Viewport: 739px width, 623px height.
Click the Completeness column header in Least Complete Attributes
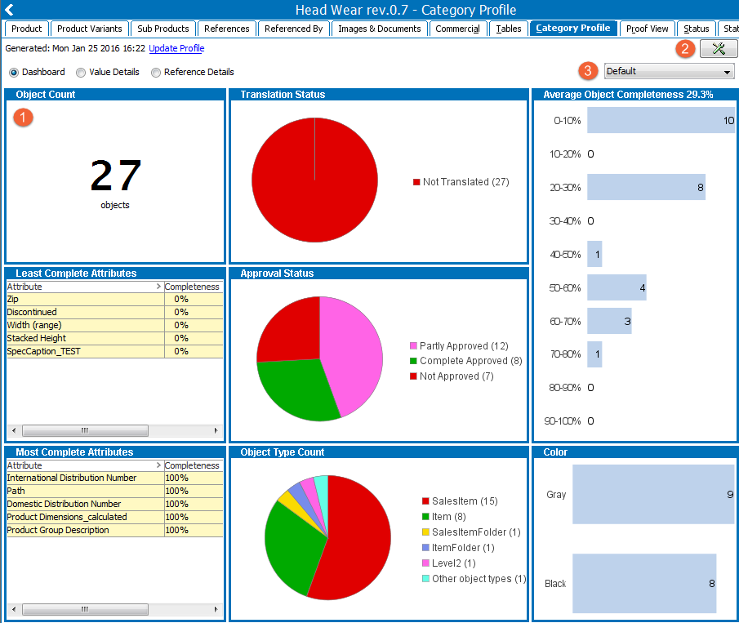(192, 287)
